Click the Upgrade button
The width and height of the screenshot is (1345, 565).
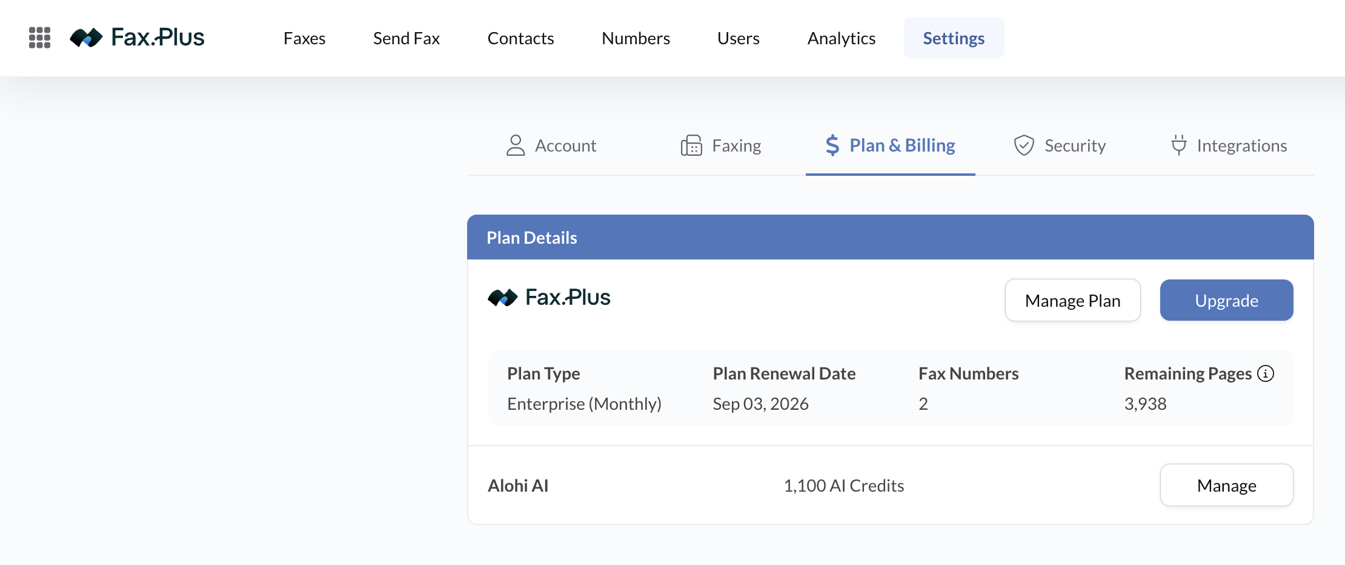(1227, 300)
